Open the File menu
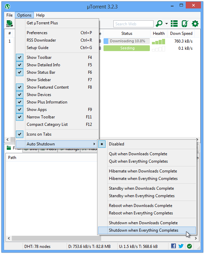 (x=9, y=15)
